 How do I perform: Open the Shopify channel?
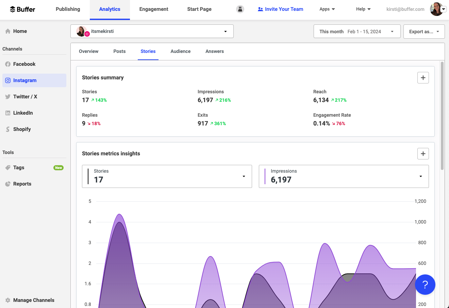tap(22, 129)
